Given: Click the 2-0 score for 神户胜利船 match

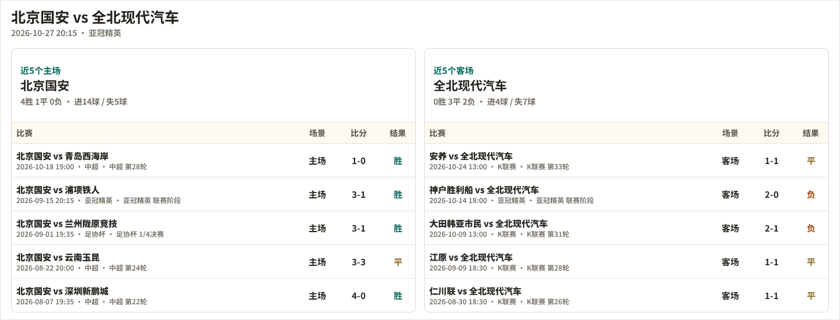Looking at the screenshot, I should (x=772, y=194).
